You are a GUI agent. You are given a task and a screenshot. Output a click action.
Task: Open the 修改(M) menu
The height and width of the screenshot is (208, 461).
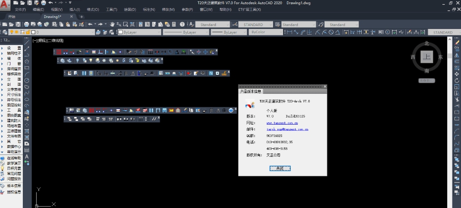[168, 9]
